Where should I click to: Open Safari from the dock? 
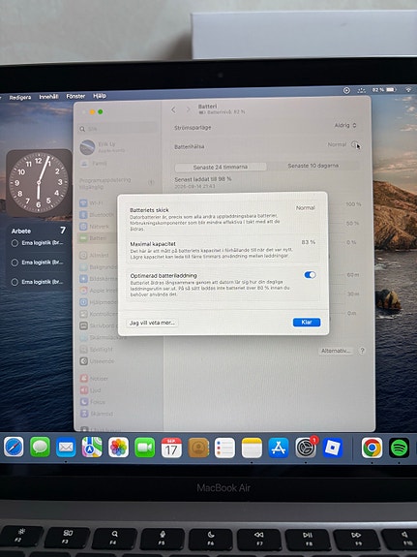pyautogui.click(x=14, y=447)
